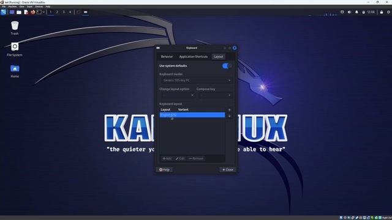
Task: Select the Layout tab
Action: click(x=218, y=57)
